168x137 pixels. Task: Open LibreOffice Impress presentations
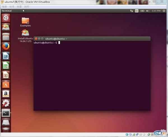pyautogui.click(x=6, y=75)
